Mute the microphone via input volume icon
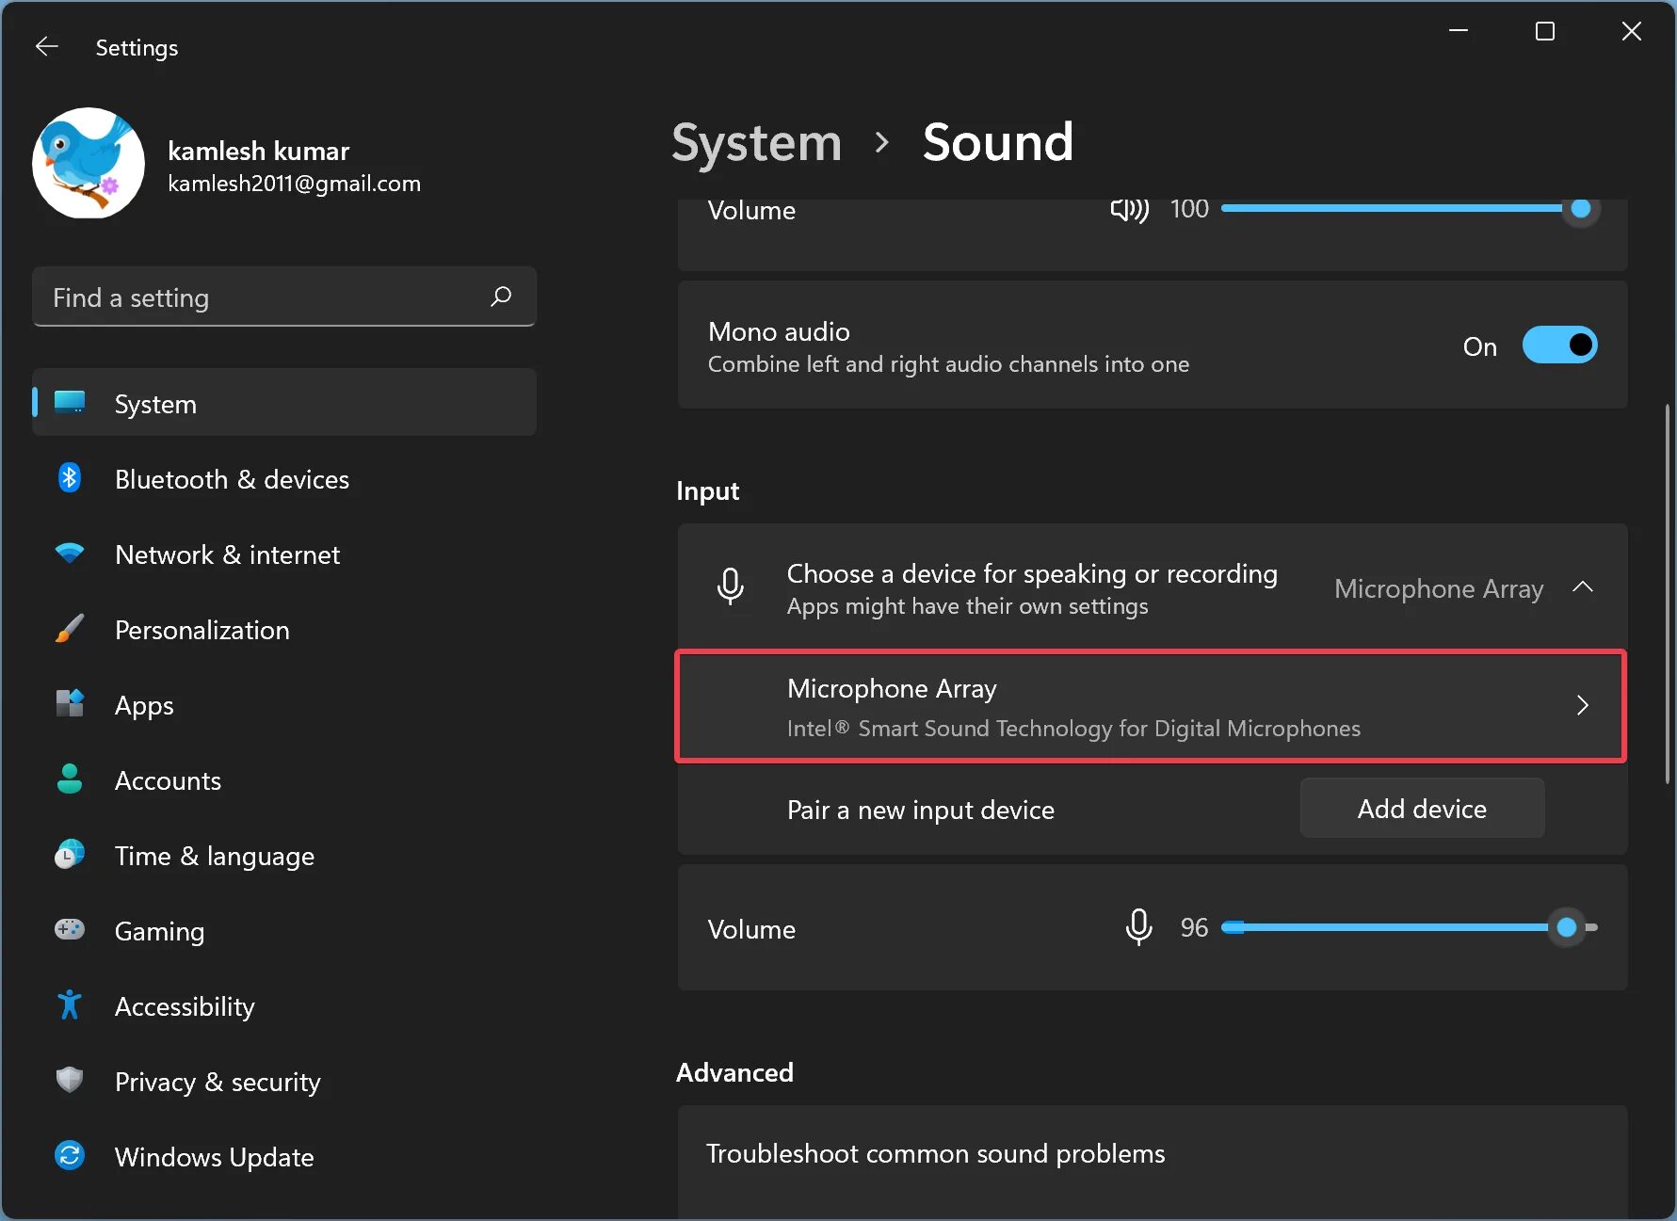The width and height of the screenshot is (1677, 1221). click(x=1138, y=927)
